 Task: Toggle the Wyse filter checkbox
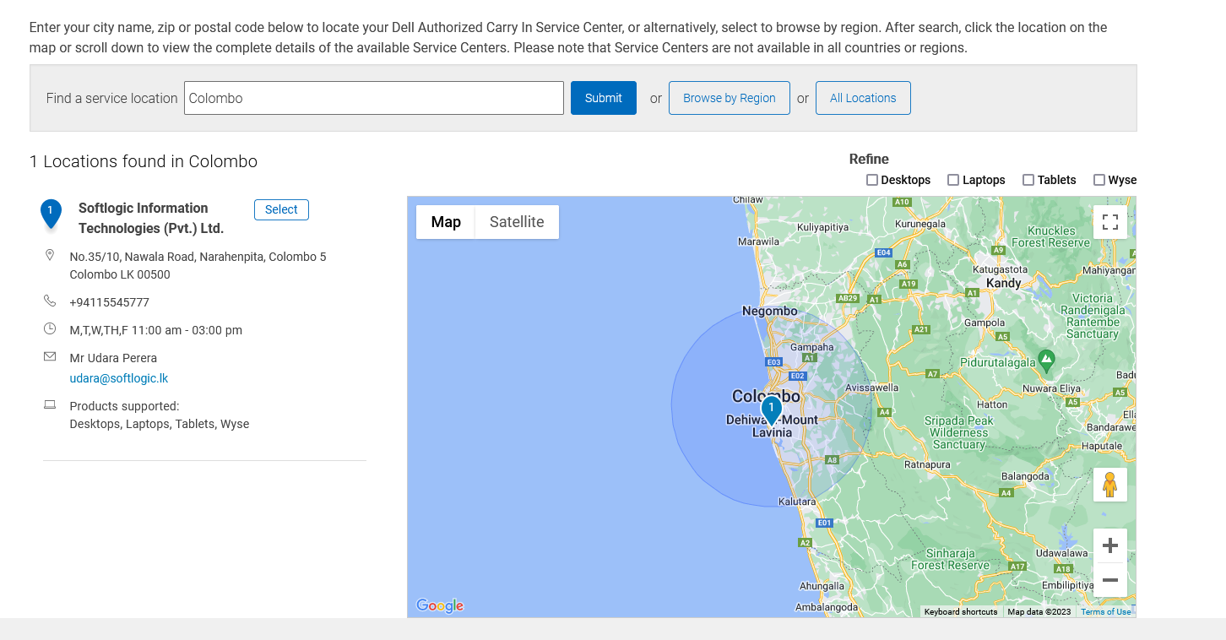click(1099, 180)
